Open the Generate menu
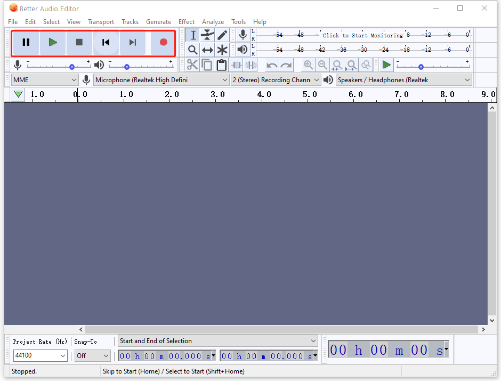The height and width of the screenshot is (381, 501). (158, 22)
